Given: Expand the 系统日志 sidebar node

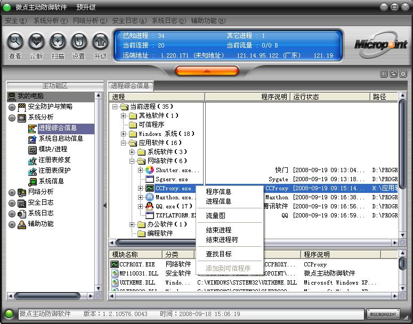Looking at the screenshot, I should point(12,214).
